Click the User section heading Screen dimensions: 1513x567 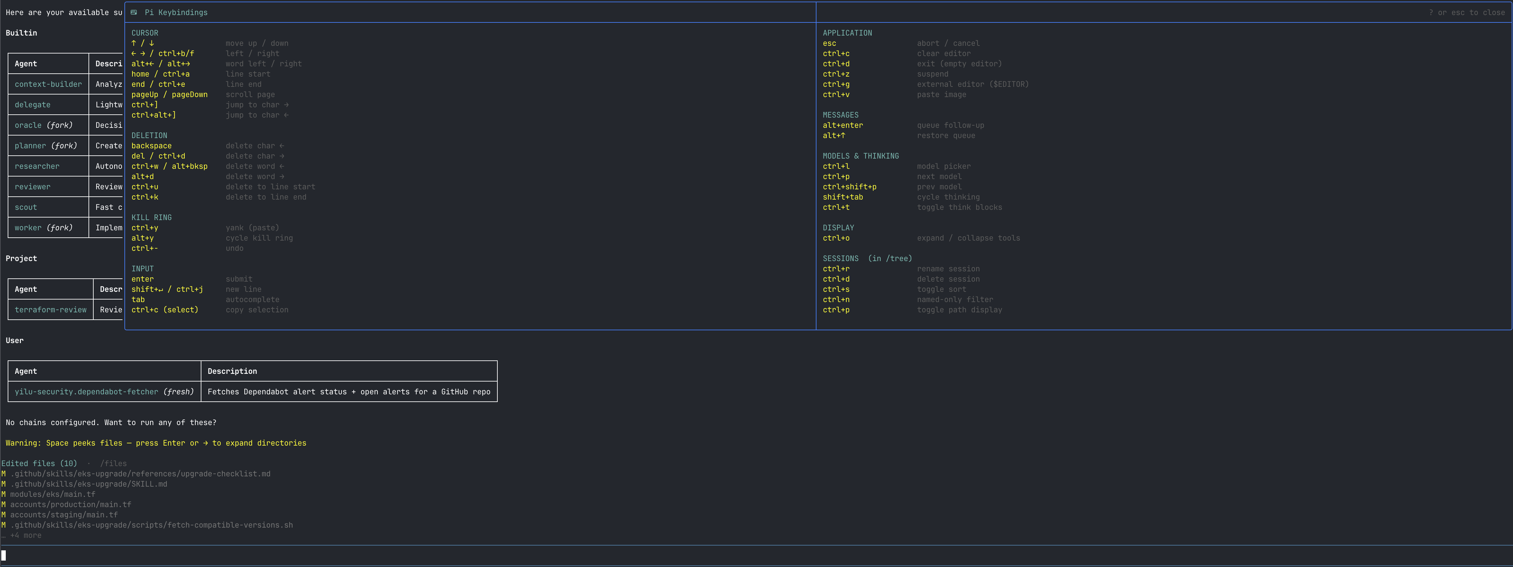15,341
